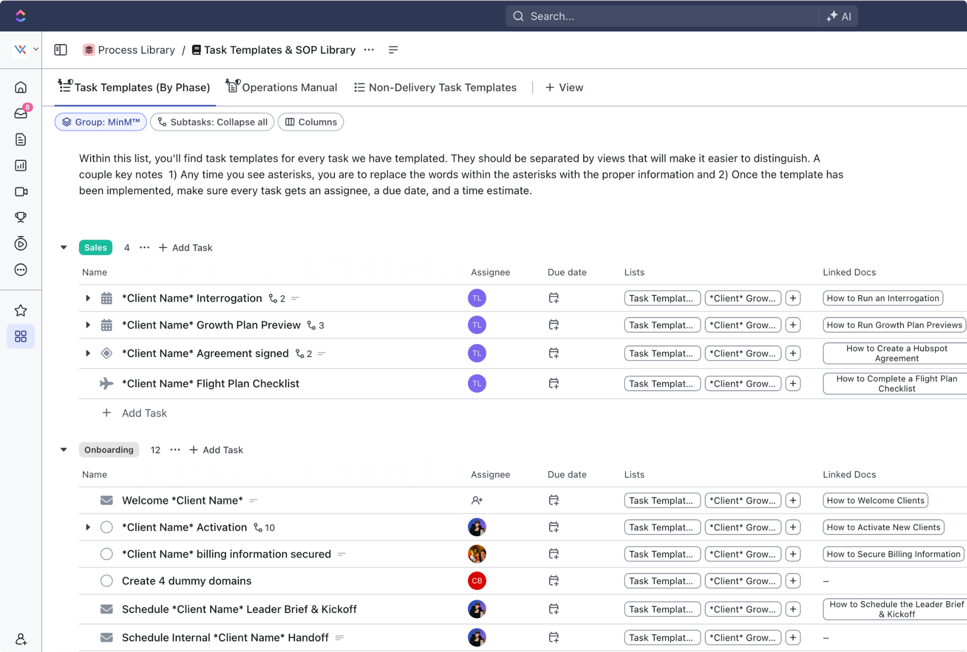Open the Goals trophy icon

[21, 217]
